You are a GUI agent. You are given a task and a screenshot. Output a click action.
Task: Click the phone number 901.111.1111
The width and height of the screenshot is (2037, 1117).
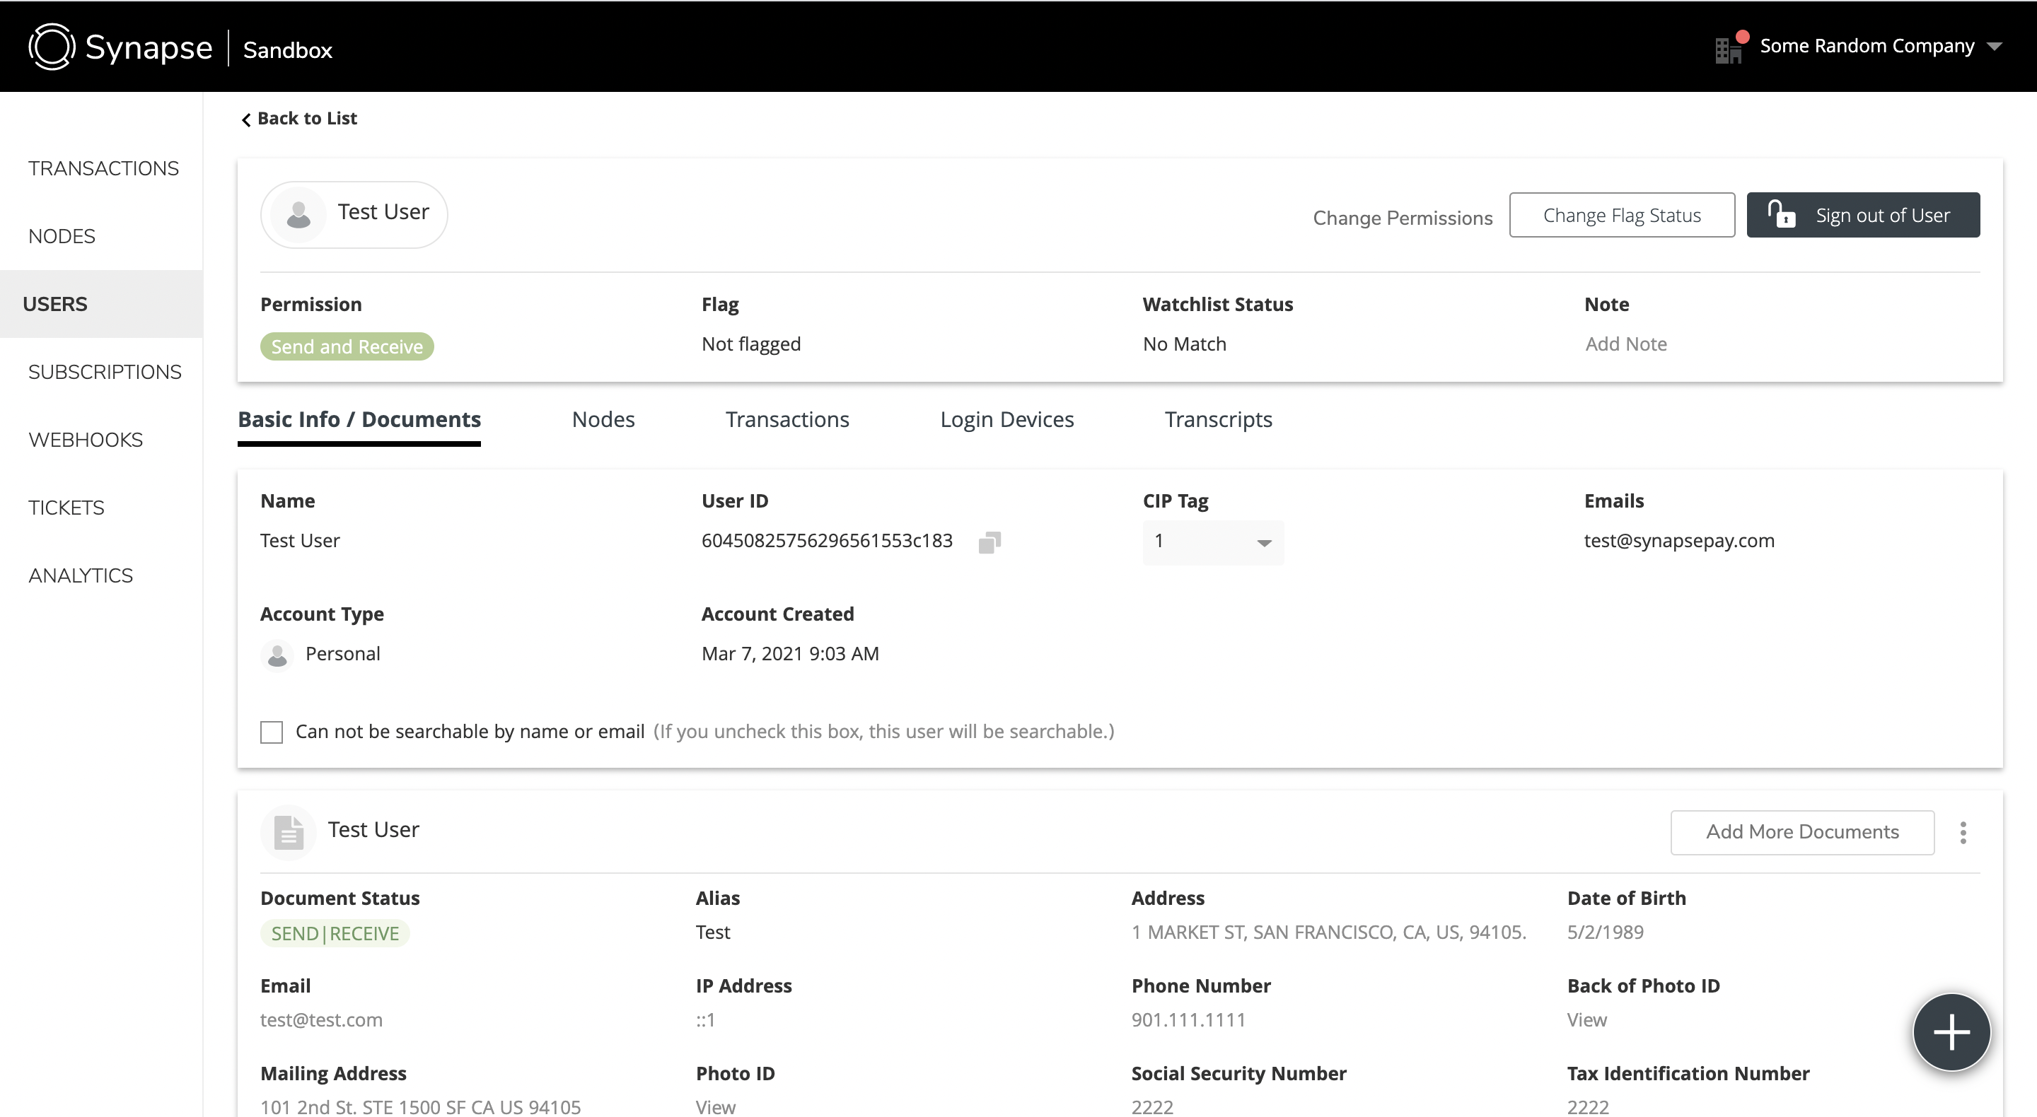(x=1188, y=1019)
